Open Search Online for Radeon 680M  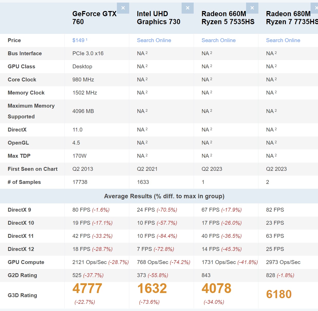[283, 40]
